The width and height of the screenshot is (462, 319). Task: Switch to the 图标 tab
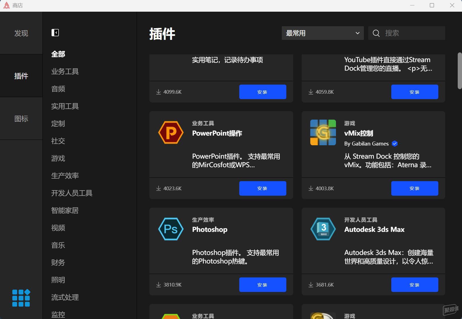coord(21,118)
